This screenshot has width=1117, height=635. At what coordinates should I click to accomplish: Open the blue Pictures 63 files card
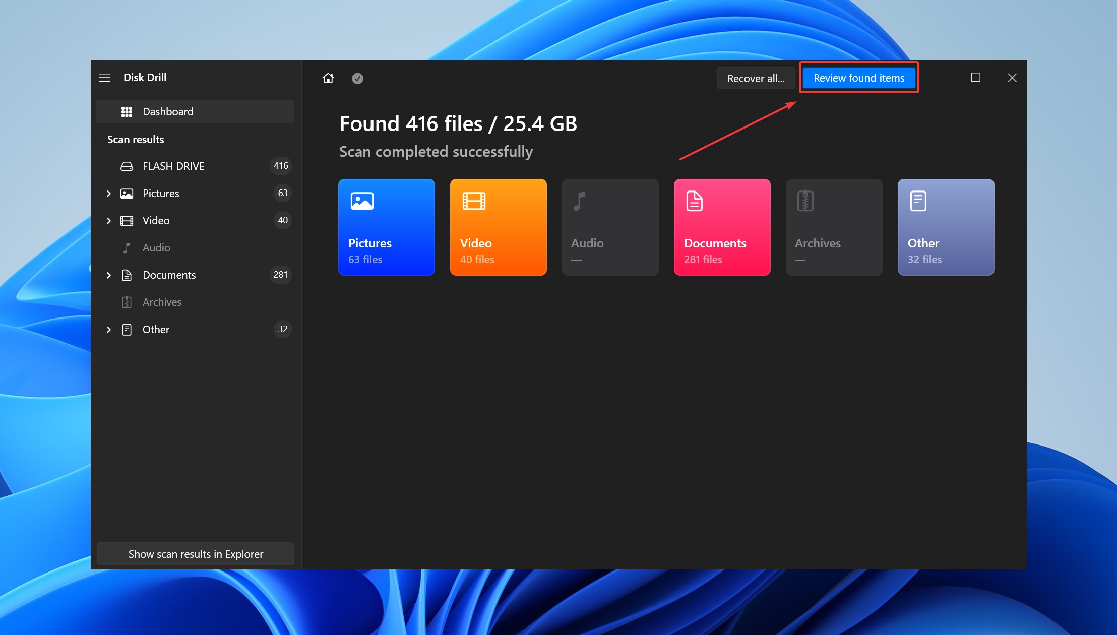coord(387,227)
